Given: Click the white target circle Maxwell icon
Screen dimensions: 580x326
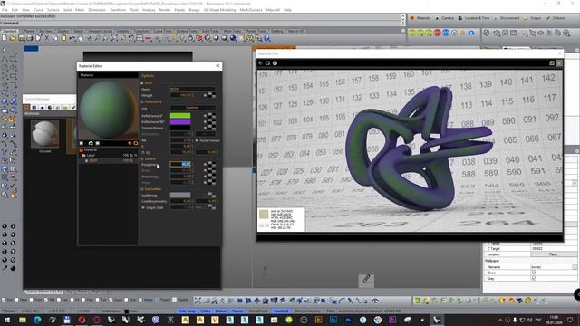Looking at the screenshot, I should 454,33.
